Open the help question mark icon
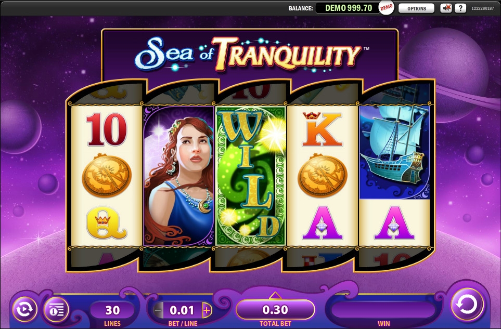This screenshot has width=501, height=329. (x=460, y=8)
